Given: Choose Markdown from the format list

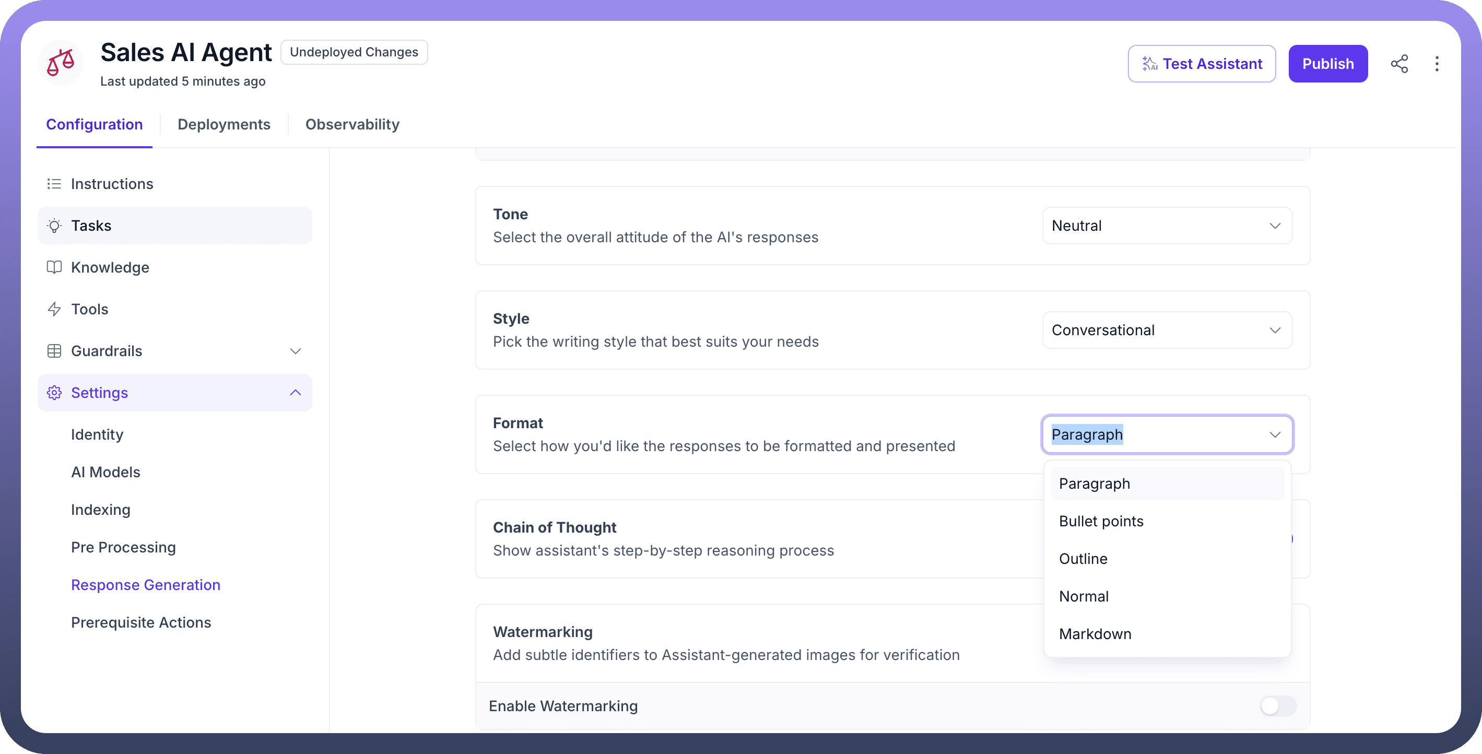Looking at the screenshot, I should (x=1095, y=634).
